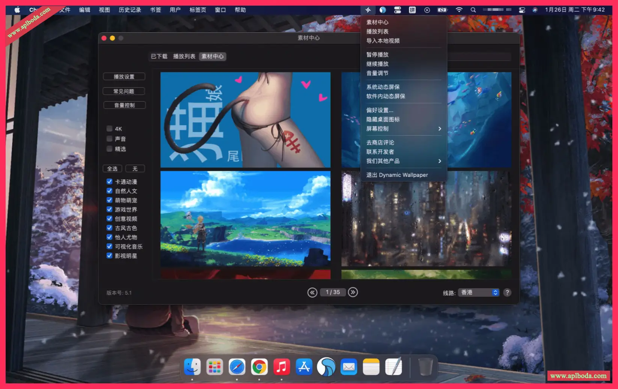The width and height of the screenshot is (618, 389).
Task: Click Dynamic Wallpaper menu bar icon
Action: pyautogui.click(x=368, y=10)
